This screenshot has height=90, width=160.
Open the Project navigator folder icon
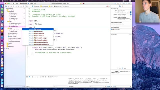(x=6, y=6)
